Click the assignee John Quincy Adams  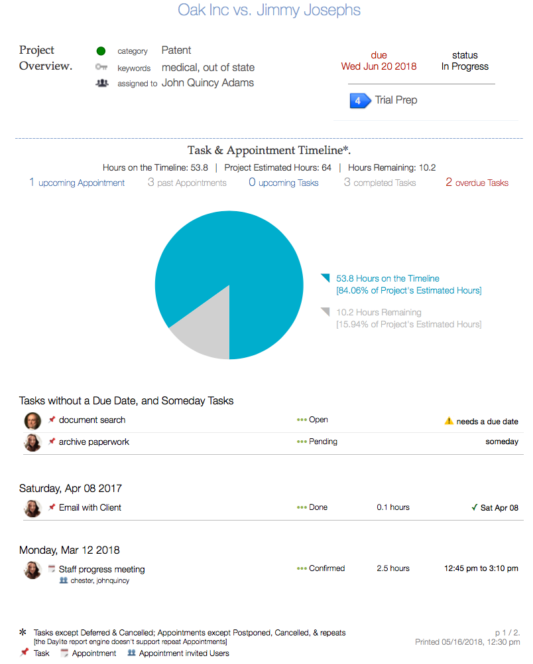point(207,82)
